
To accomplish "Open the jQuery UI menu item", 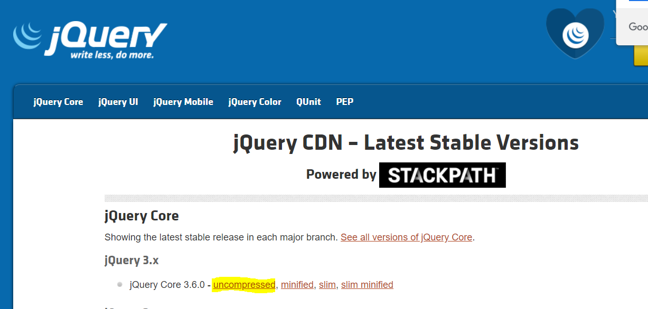I will click(118, 102).
